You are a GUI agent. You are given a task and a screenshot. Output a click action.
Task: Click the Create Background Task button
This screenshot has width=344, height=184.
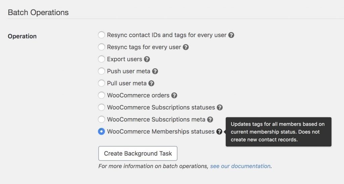pos(138,154)
